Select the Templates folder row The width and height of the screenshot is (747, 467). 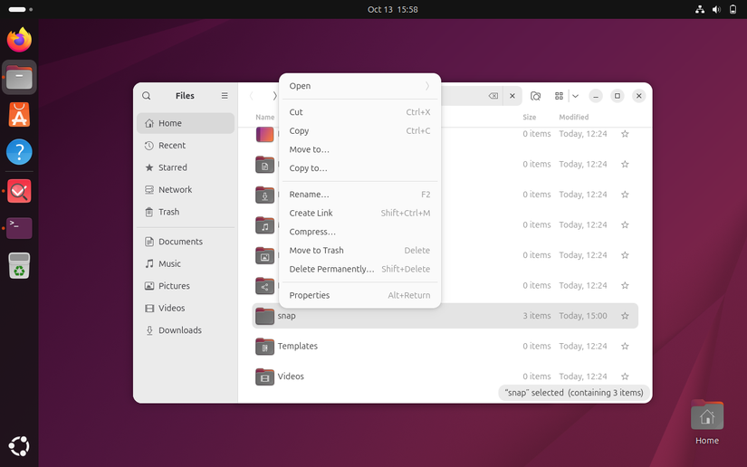click(380, 346)
